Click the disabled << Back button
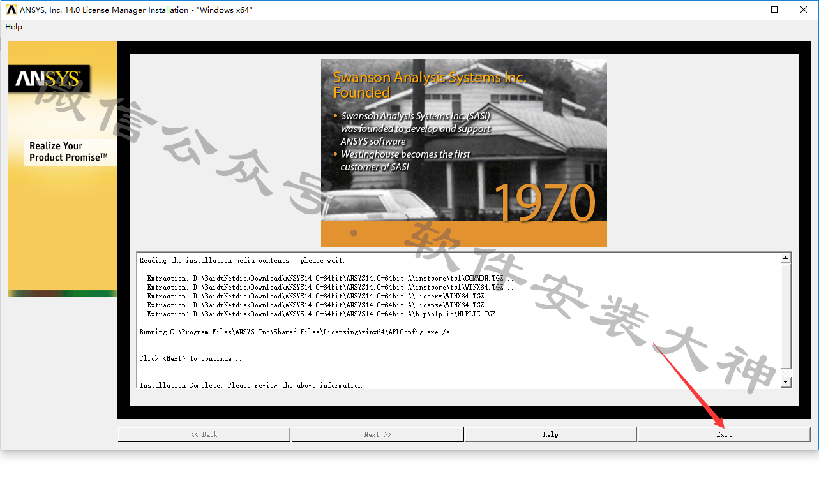819x477 pixels. point(204,434)
